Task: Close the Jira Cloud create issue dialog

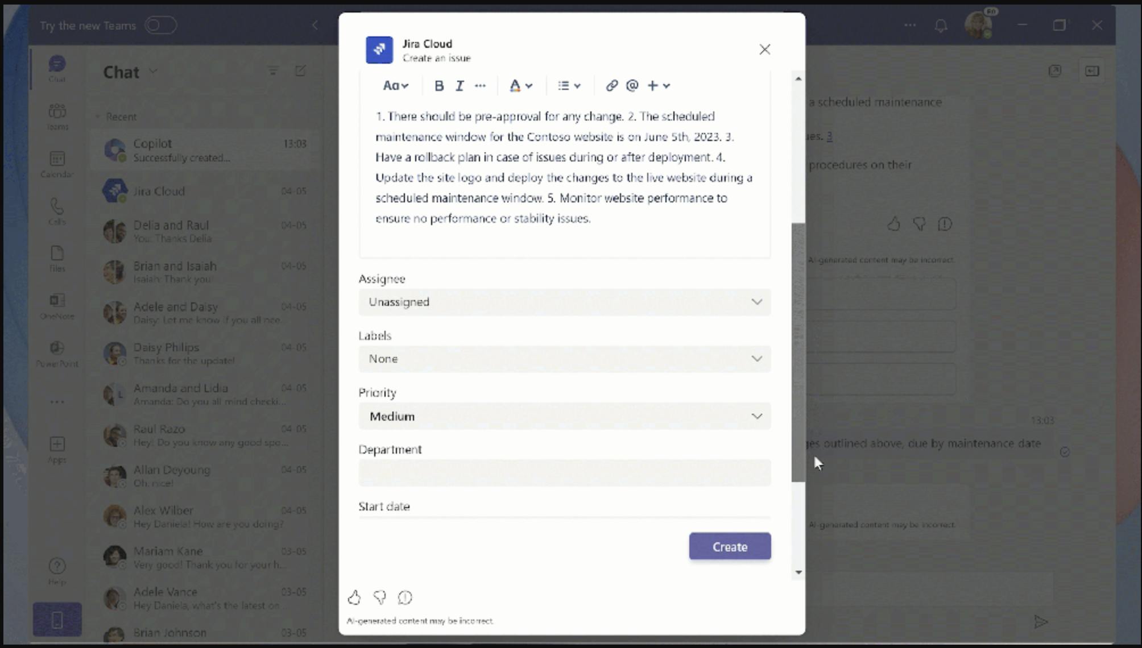Action: click(764, 49)
